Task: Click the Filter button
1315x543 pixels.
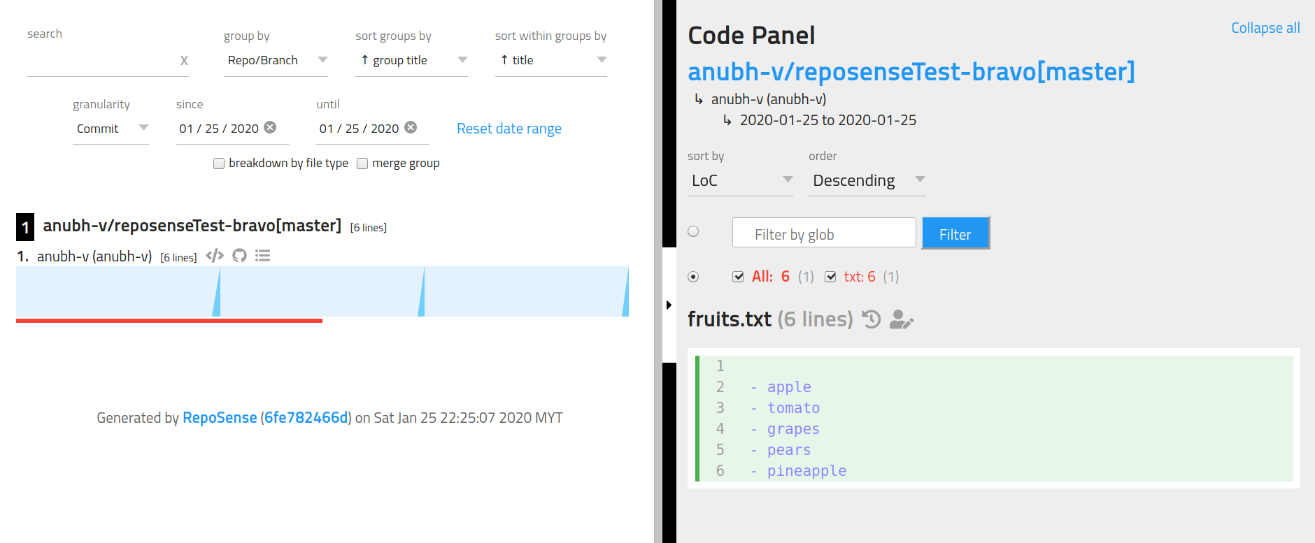Action: click(x=955, y=233)
